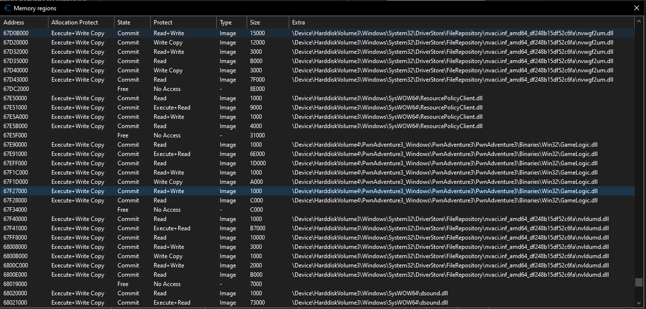Screen dimensions: 646x309
Task: Click the vertical scrollbar thumb
Action: [x=638, y=282]
